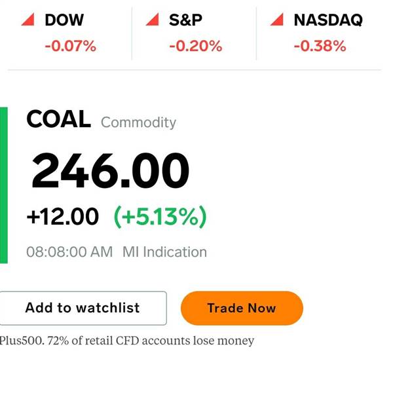Select the S&P -0.20% change value
Screen dimensions: 393x393
coord(196,46)
